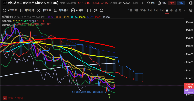
Task: Click $120.00 price axis label
Action: pyautogui.click(x=189, y=78)
